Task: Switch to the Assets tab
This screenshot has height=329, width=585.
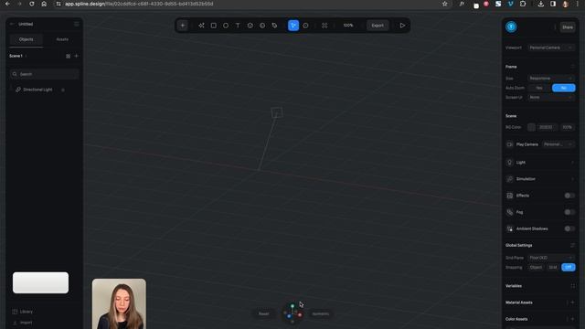Action: (62, 39)
